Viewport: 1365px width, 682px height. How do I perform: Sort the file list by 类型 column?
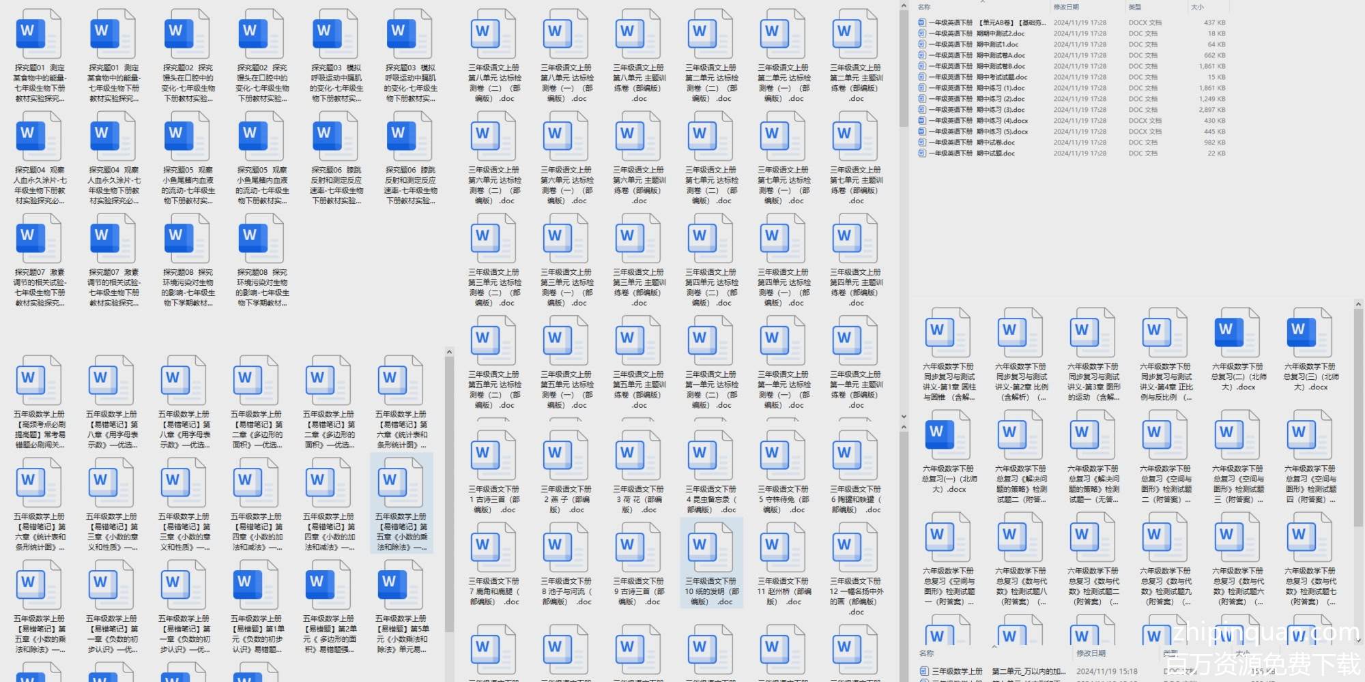[x=1135, y=7]
